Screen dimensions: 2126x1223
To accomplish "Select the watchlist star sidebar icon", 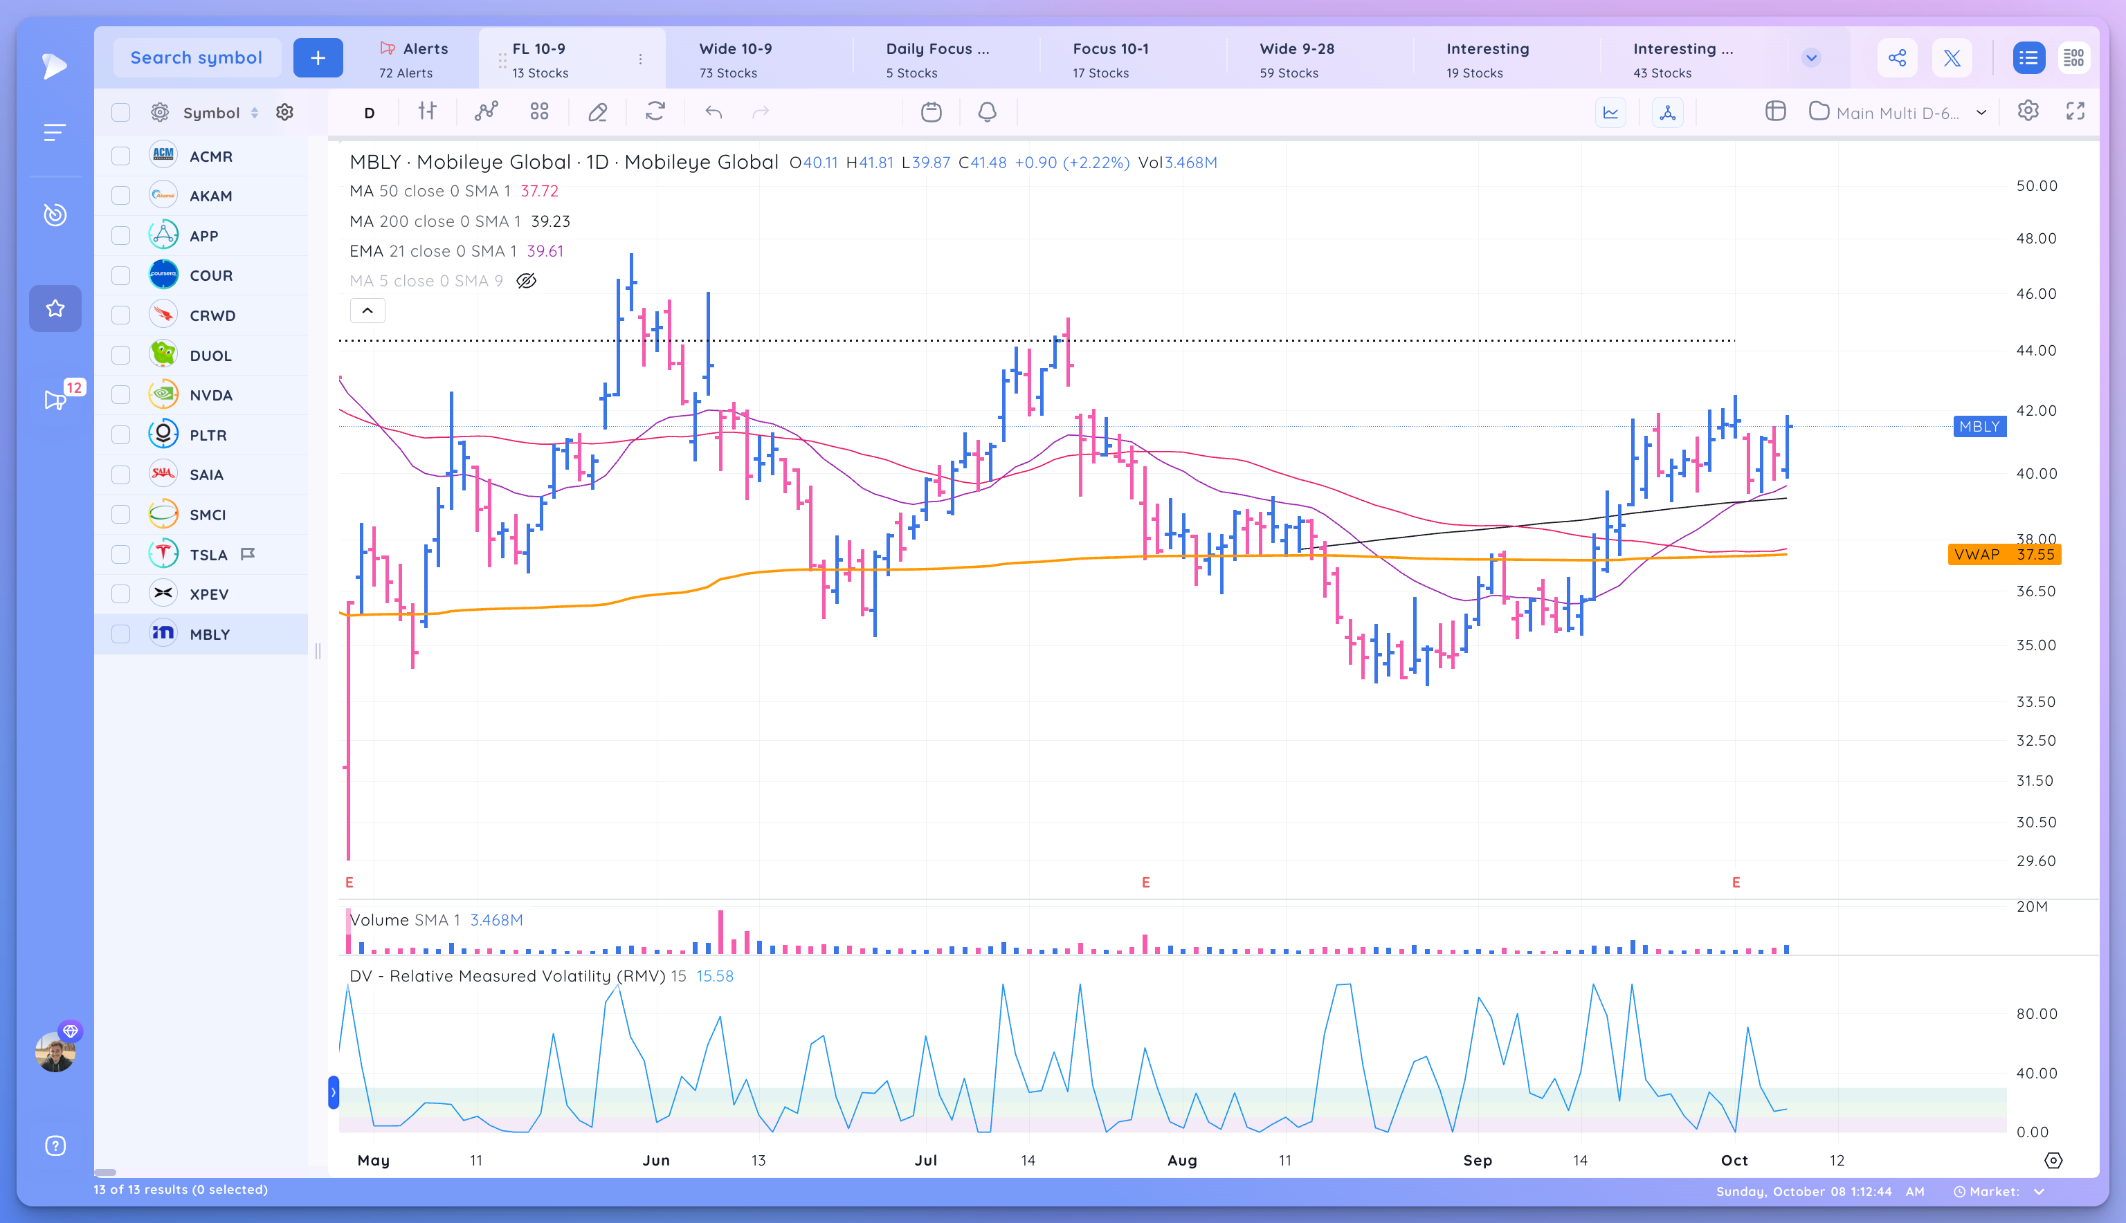I will [55, 309].
